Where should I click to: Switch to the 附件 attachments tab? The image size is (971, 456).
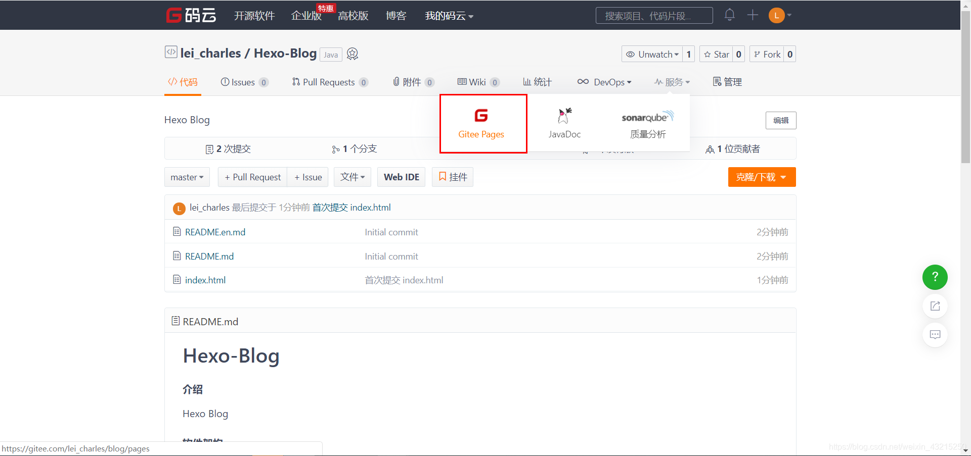(x=414, y=82)
